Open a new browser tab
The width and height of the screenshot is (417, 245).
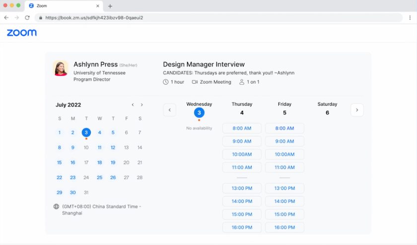(110, 6)
